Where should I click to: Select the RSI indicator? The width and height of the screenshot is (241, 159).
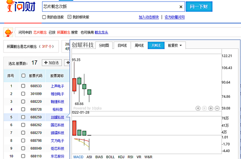[130, 157]
